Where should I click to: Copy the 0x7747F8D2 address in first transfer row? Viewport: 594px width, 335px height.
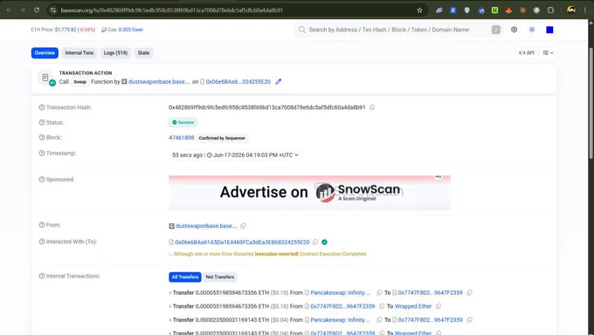(469, 292)
